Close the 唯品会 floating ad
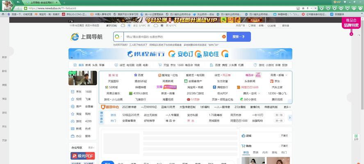 pos(351,34)
